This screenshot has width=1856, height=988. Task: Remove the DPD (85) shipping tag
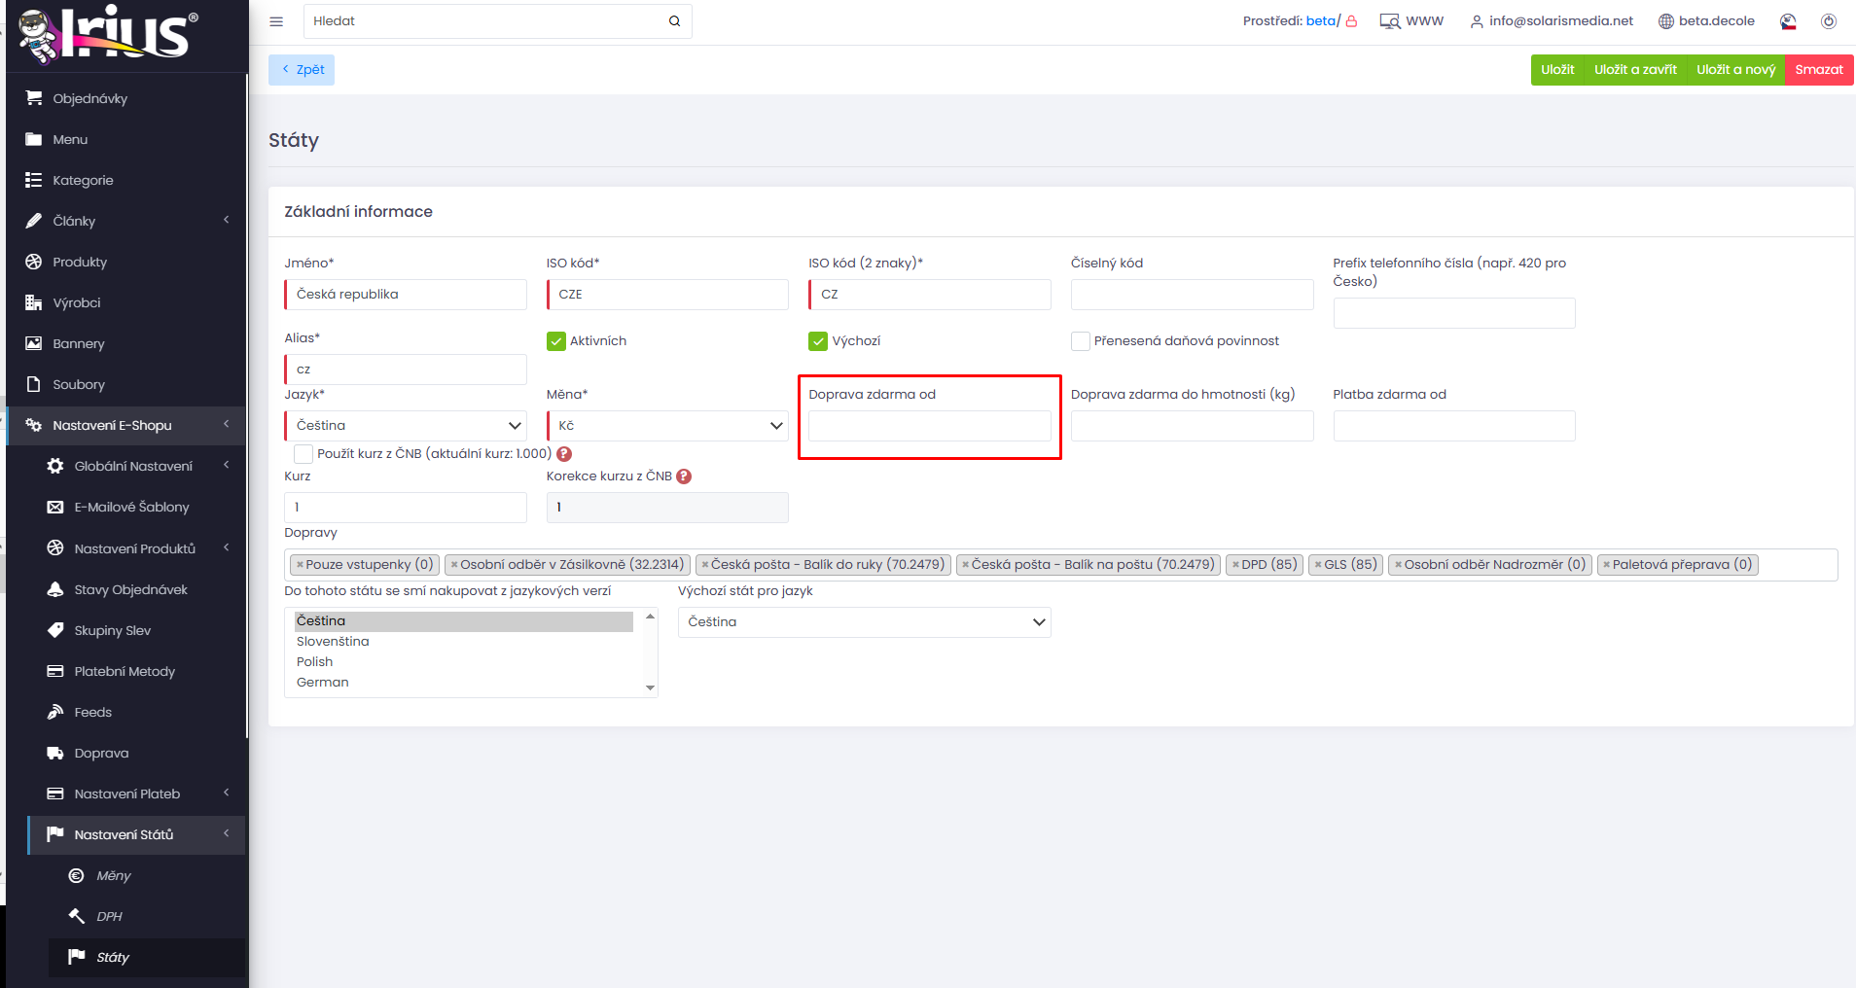click(x=1235, y=565)
